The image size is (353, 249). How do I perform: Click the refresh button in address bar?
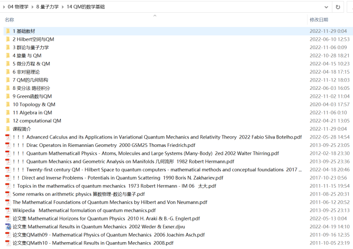338,7
